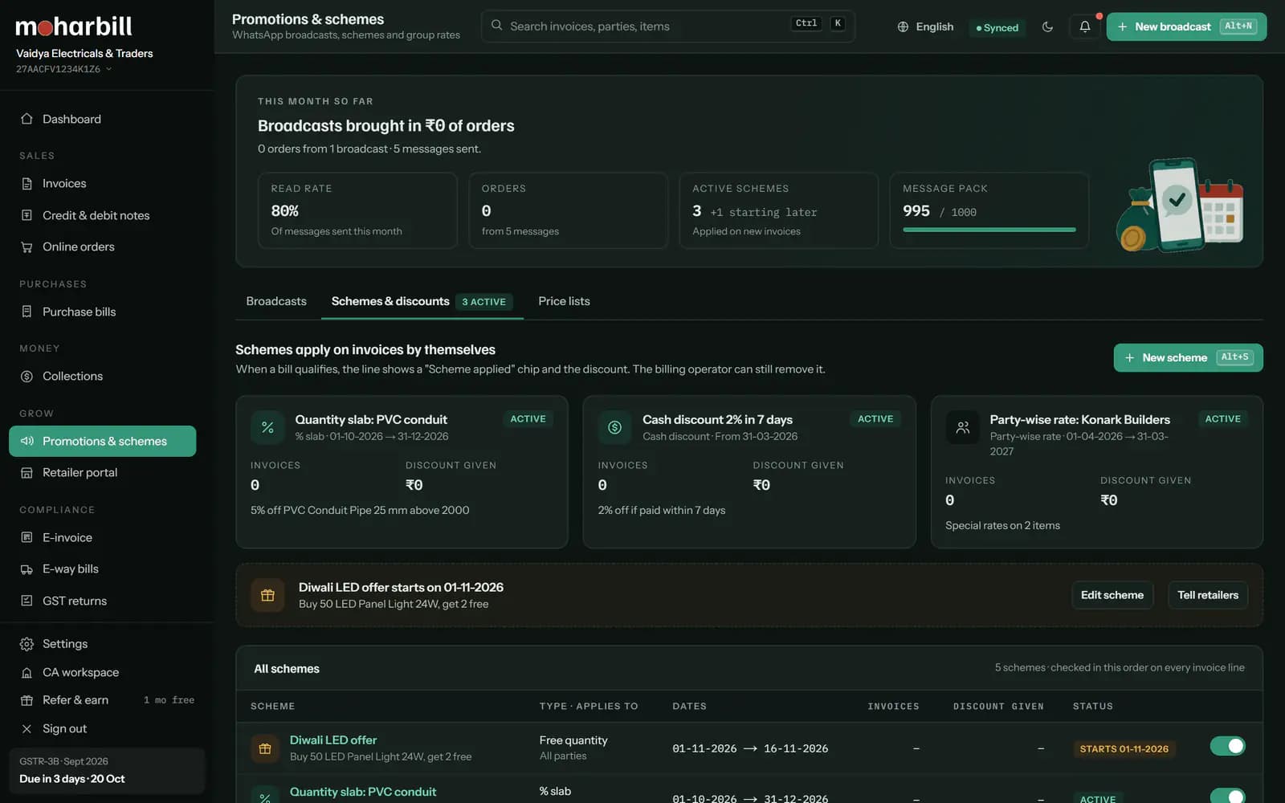Open the Quantity slab: PVC conduit scheme card
Screen dimensions: 1285x803
pyautogui.click(x=402, y=471)
